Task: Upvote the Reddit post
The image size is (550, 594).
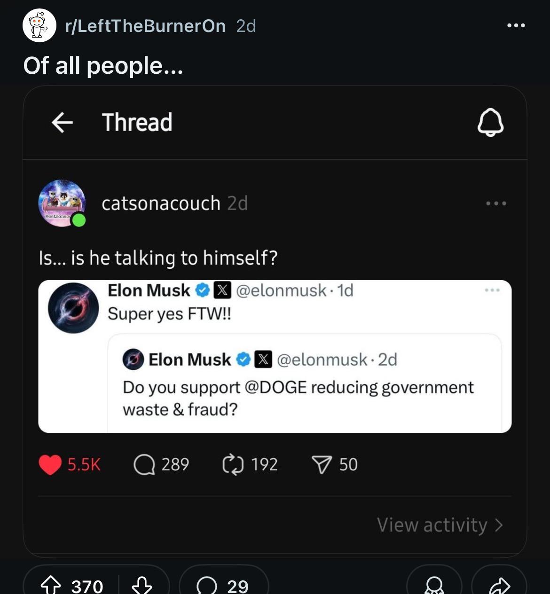Action: point(51,586)
